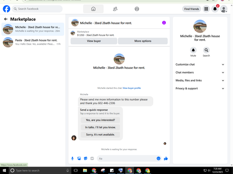The width and height of the screenshot is (233, 174).
Task: Select the Paola conversation in sidebar
Action: coord(33,42)
